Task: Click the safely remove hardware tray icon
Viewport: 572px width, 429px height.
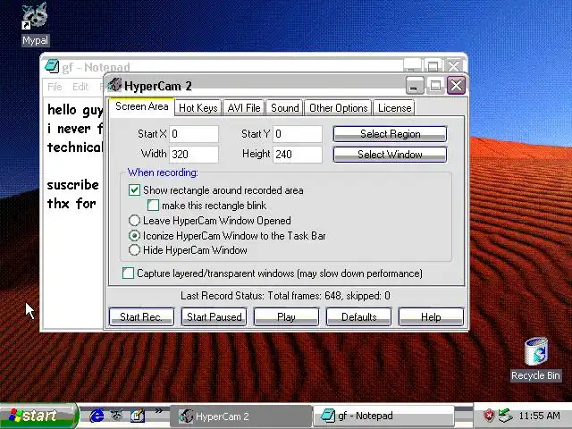Action: (x=505, y=416)
